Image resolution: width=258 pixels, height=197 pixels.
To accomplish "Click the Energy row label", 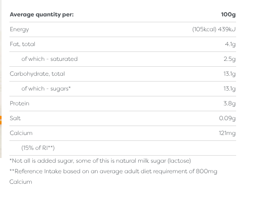I will click(x=19, y=30).
